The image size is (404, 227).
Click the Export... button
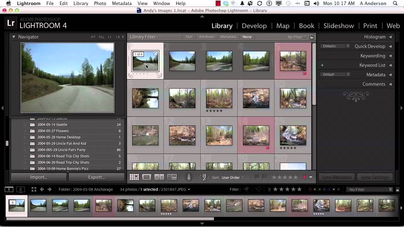click(96, 177)
